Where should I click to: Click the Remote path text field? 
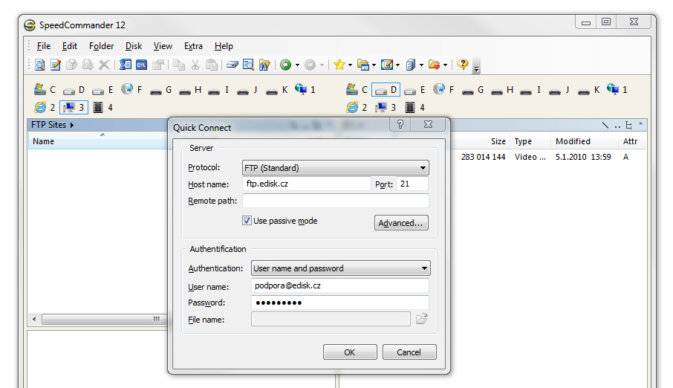(x=335, y=201)
